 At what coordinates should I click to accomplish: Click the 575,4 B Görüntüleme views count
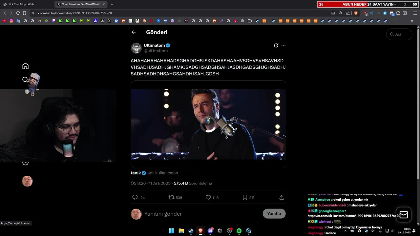point(193,183)
